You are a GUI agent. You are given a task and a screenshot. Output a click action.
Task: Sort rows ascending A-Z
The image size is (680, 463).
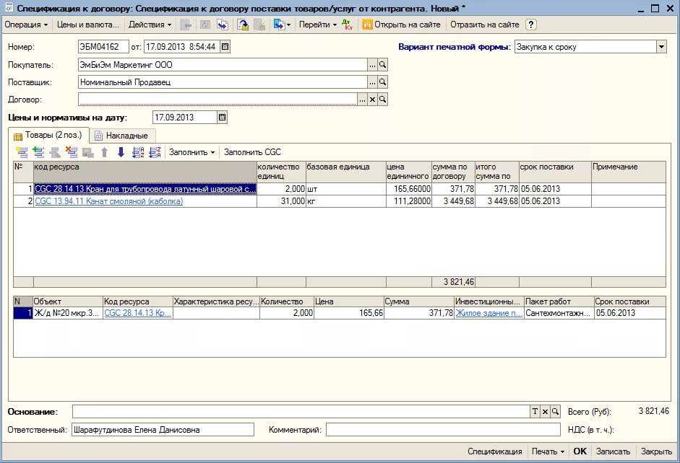(x=138, y=152)
